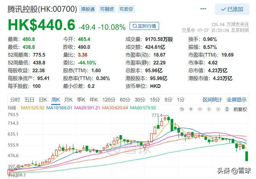Click the chart scroll right chevron icon
This screenshot has width=256, height=179.
tap(218, 109)
